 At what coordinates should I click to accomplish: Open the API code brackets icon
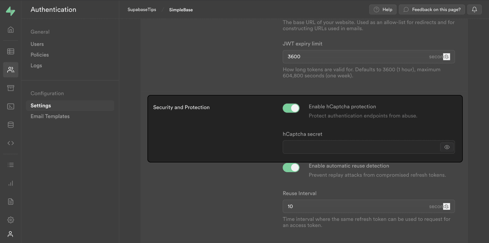(10, 143)
